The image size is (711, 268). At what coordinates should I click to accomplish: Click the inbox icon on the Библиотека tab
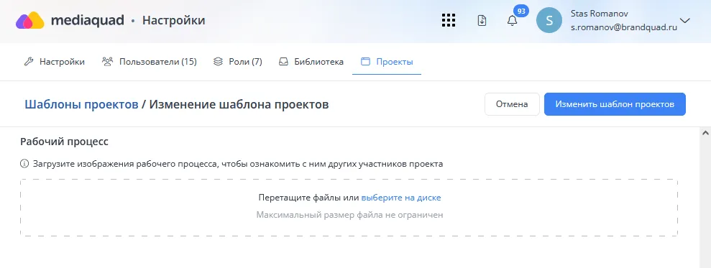pyautogui.click(x=283, y=62)
